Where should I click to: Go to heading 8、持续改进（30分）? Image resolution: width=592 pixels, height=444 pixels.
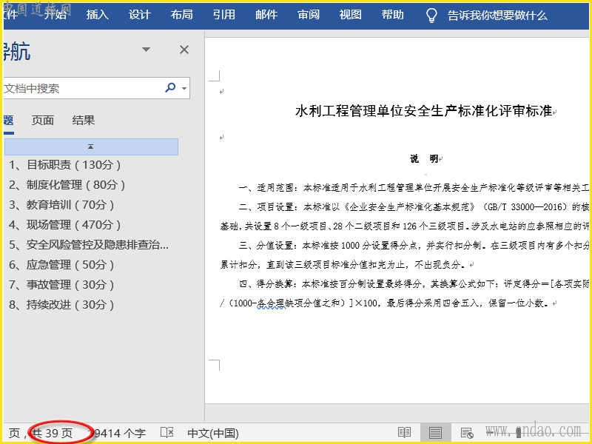[x=61, y=305]
